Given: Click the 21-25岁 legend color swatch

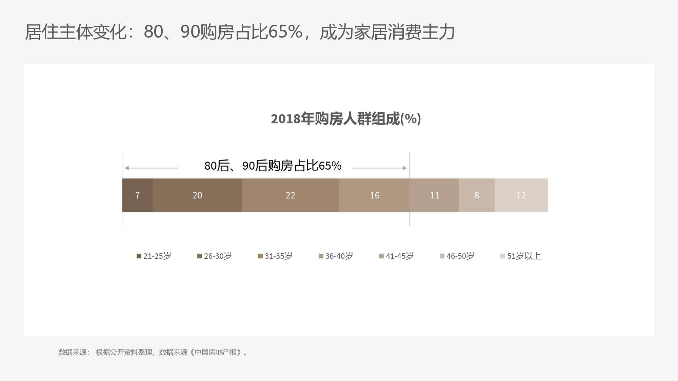Looking at the screenshot, I should 139,256.
